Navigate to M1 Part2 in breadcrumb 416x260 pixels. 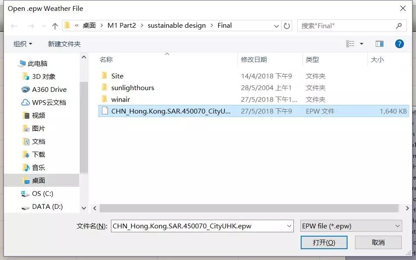click(121, 26)
